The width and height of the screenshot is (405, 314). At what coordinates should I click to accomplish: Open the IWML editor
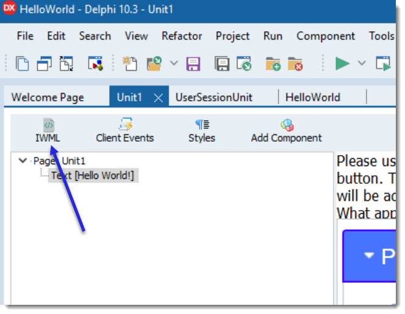48,131
